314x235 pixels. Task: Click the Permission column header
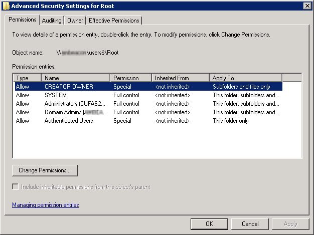pyautogui.click(x=130, y=78)
